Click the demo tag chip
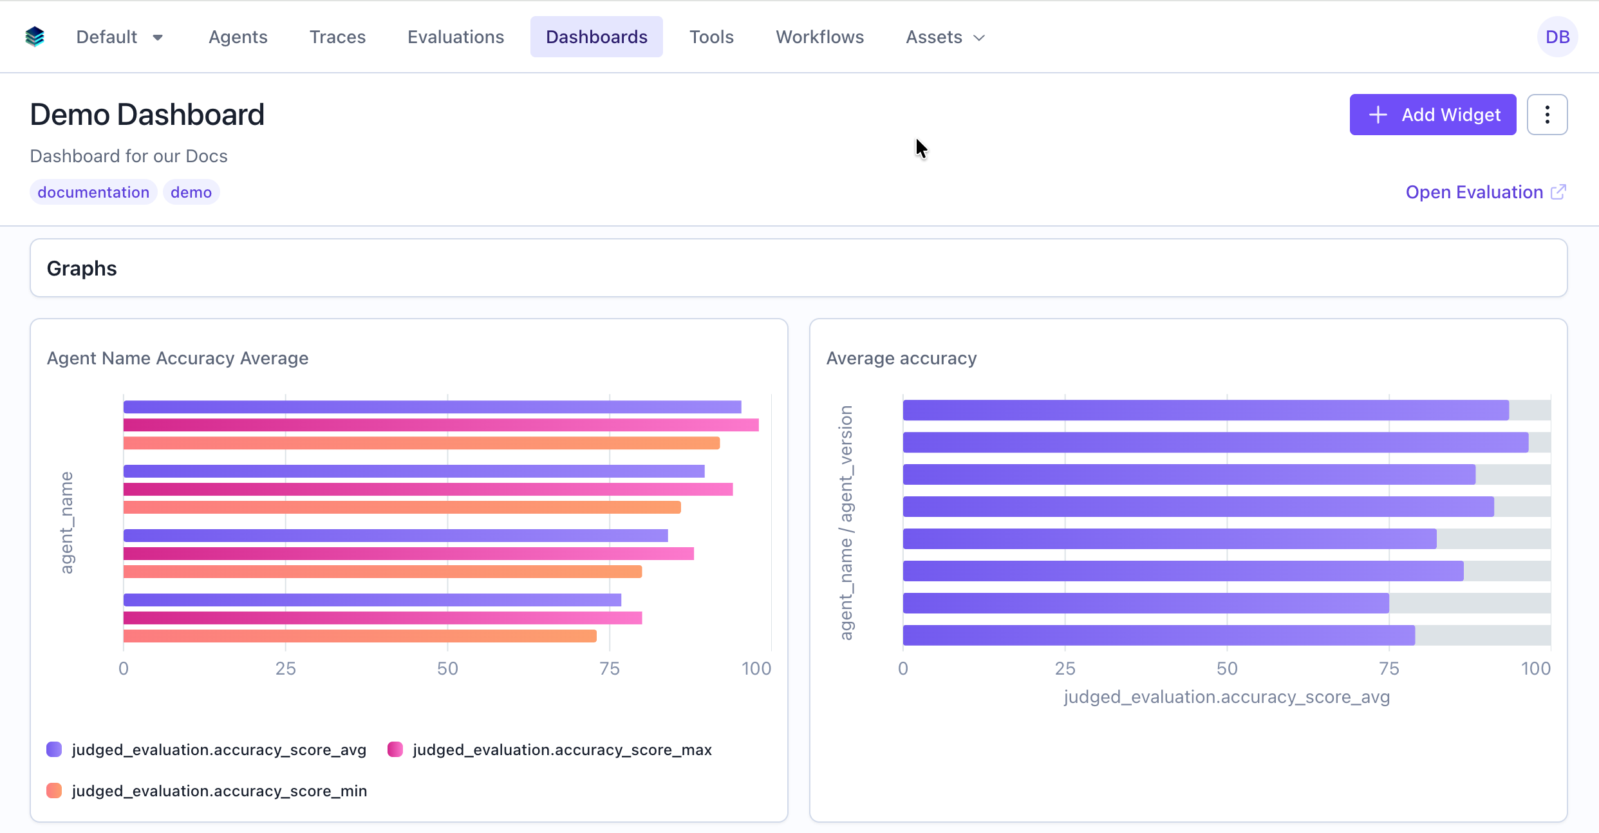 click(x=191, y=192)
